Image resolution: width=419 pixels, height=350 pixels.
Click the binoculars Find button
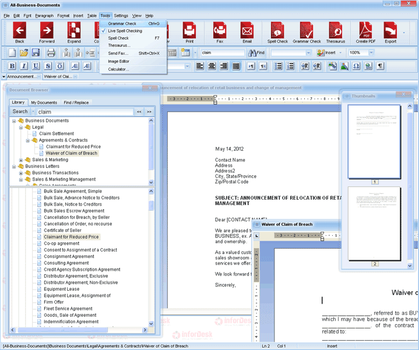click(x=256, y=53)
